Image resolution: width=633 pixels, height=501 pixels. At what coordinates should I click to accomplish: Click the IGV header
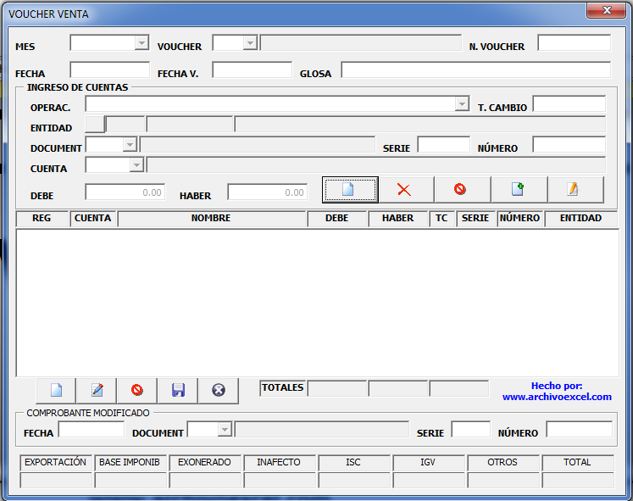(x=428, y=463)
